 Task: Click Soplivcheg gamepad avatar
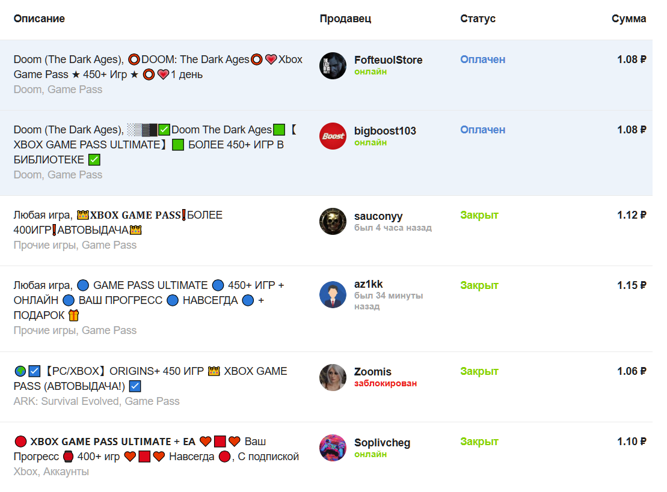pos(333,448)
